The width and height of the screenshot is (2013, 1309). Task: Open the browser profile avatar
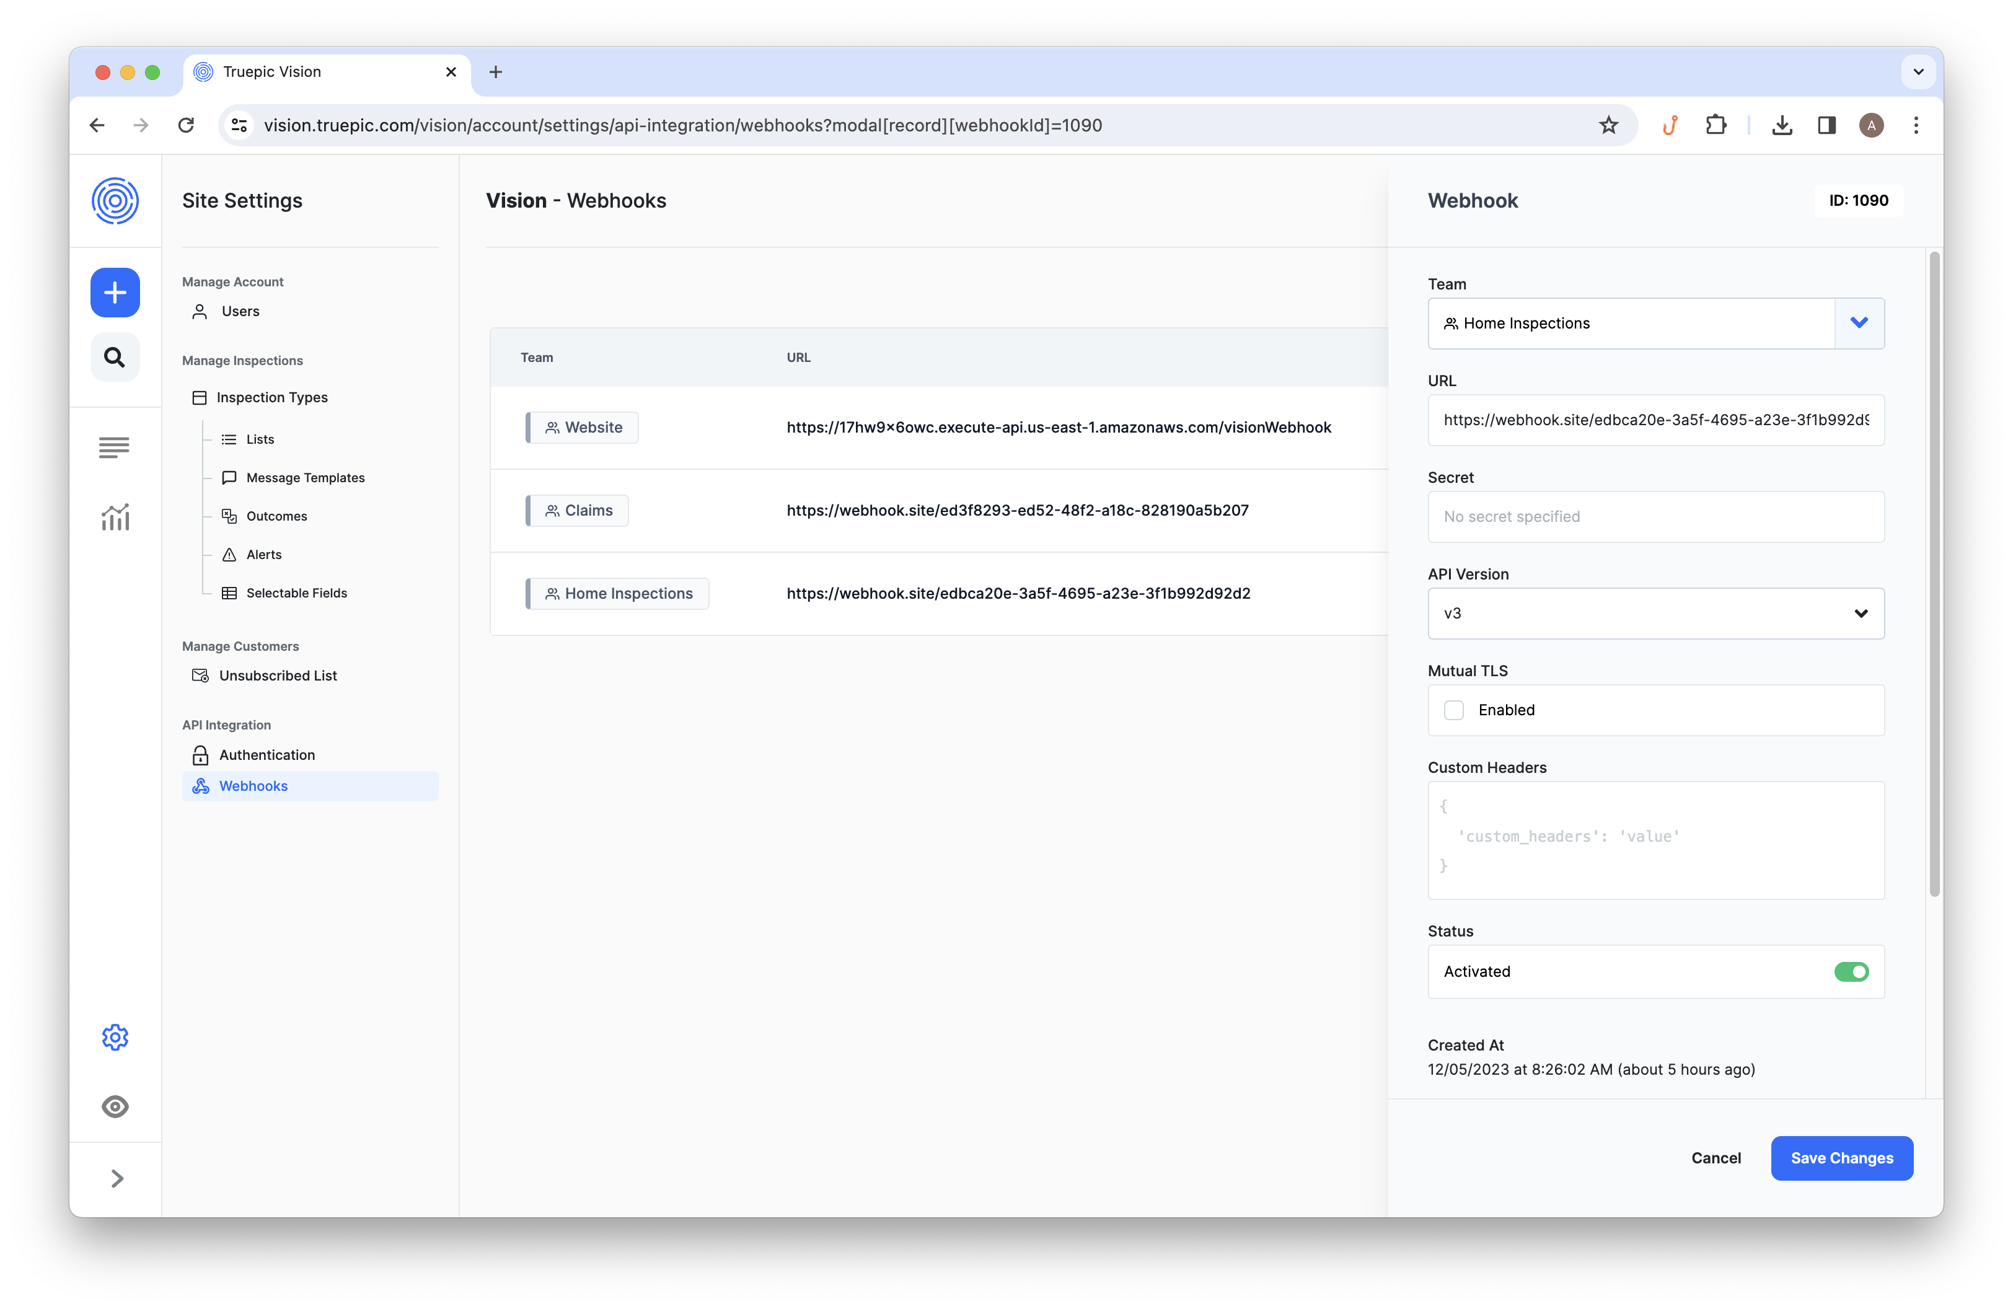click(x=1871, y=125)
